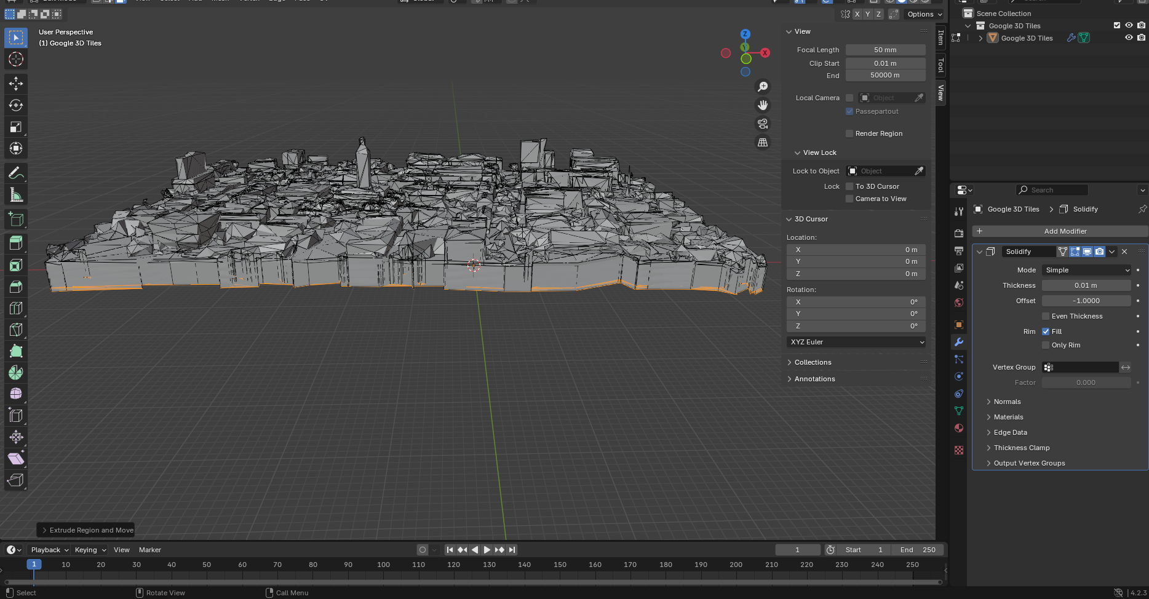Expand the Thickness Clamp section
This screenshot has height=599, width=1149.
(x=1021, y=448)
